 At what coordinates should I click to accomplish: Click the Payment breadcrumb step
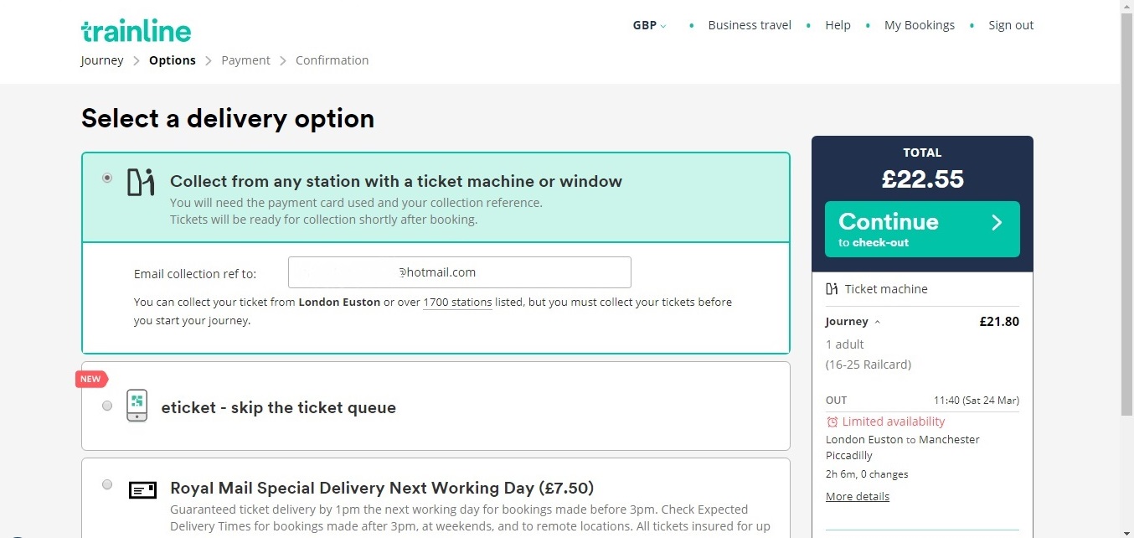click(x=245, y=60)
